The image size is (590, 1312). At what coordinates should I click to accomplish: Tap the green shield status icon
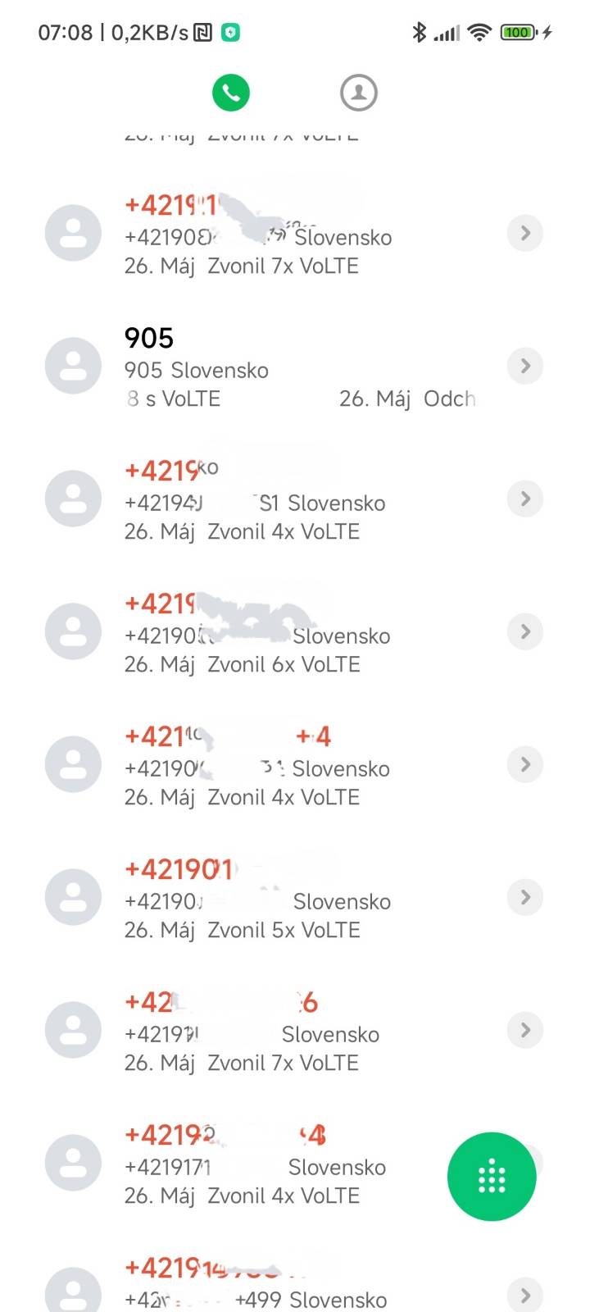click(x=231, y=33)
